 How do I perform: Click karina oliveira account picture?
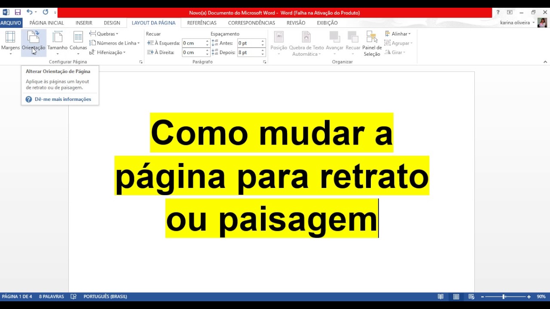coord(542,23)
